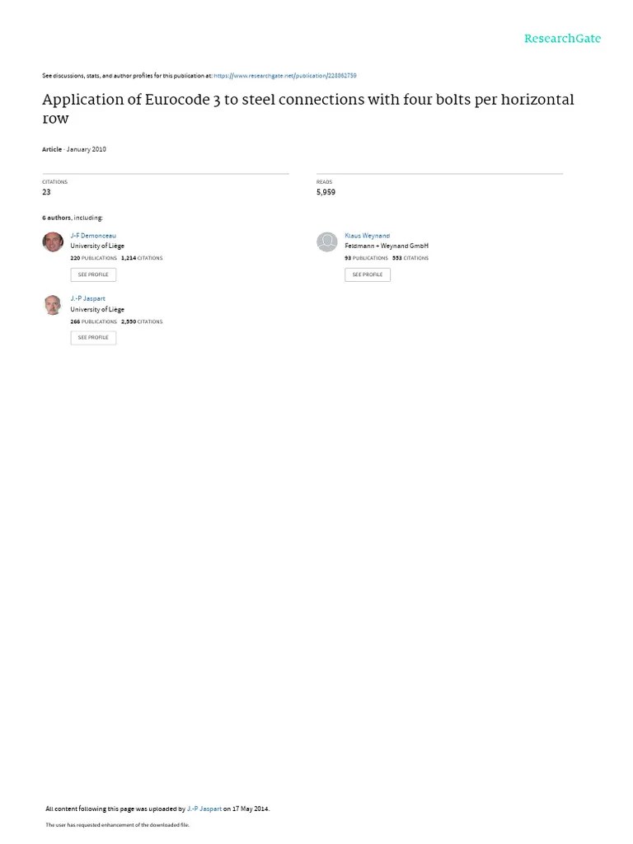Open the researchgate.net publication URL link
Image resolution: width=633 pixels, height=844 pixels.
click(284, 76)
